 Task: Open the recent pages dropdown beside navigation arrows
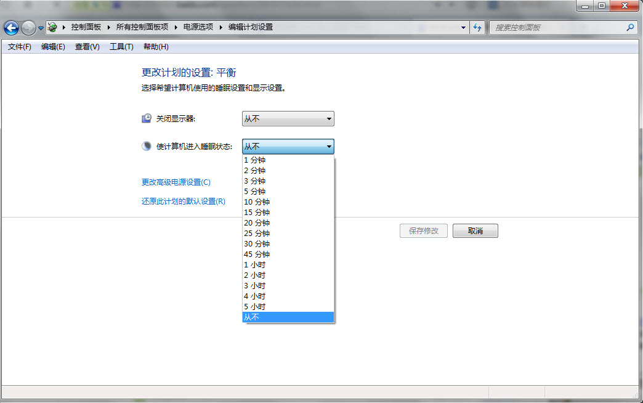pyautogui.click(x=41, y=27)
